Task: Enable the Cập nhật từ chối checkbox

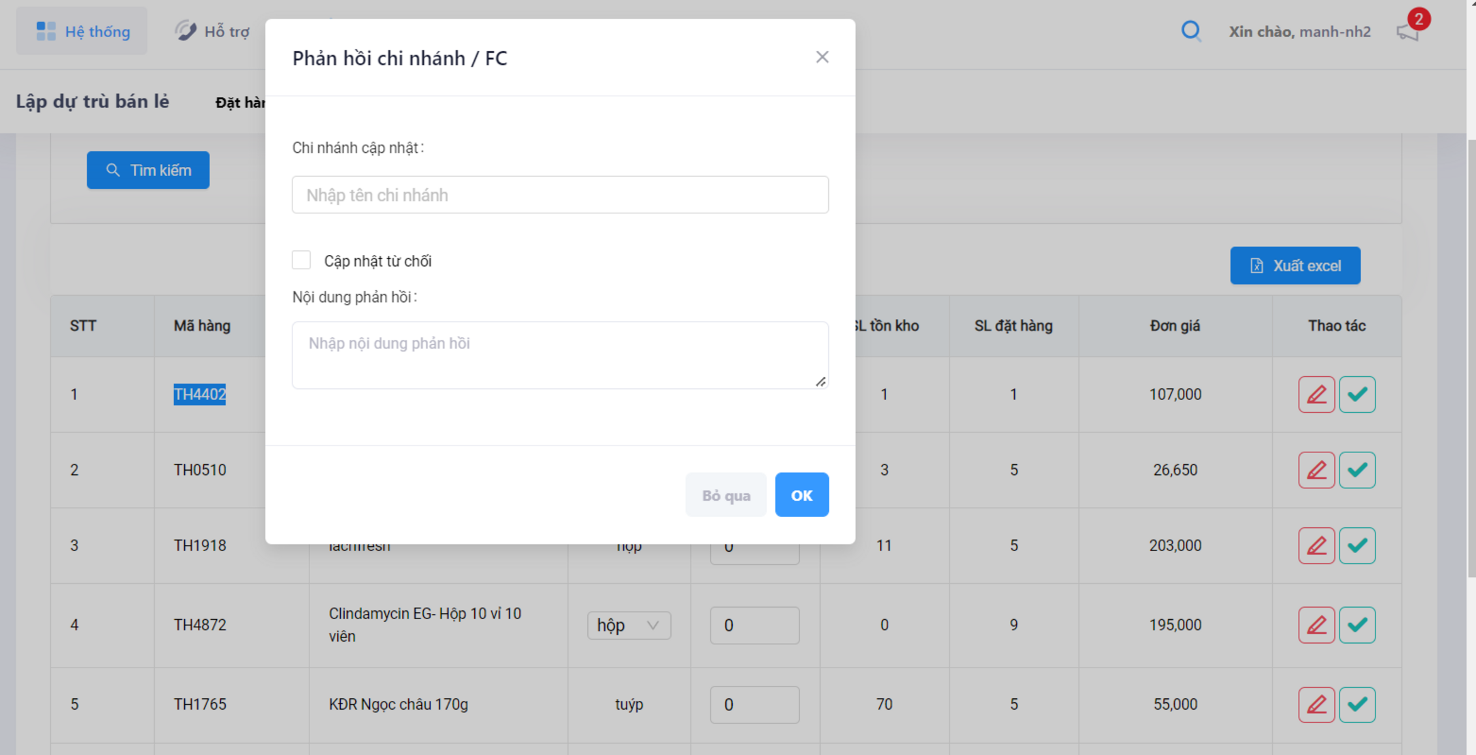Action: (x=301, y=260)
